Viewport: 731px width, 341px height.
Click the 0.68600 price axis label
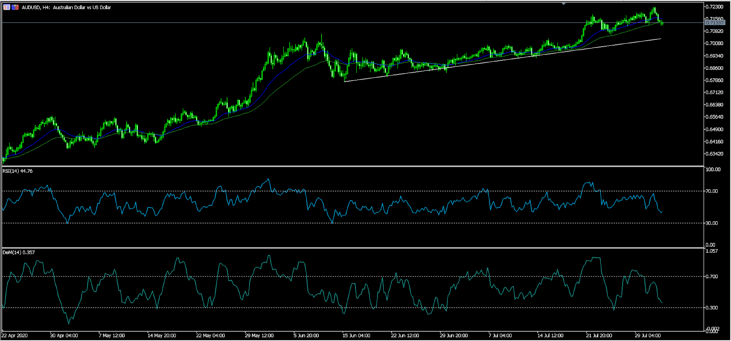point(715,68)
